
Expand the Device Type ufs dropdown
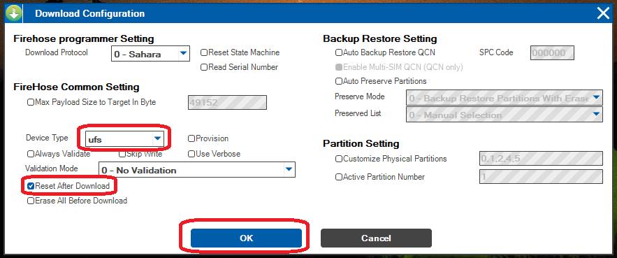pyautogui.click(x=124, y=138)
